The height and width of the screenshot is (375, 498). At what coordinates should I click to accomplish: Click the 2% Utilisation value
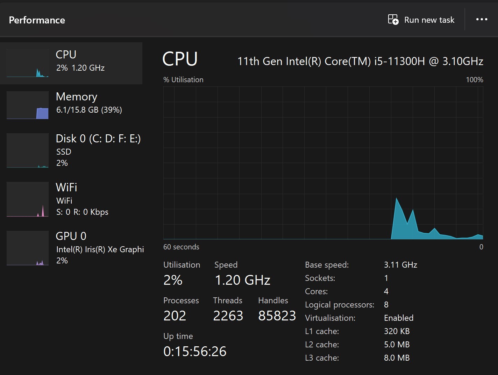tap(173, 280)
